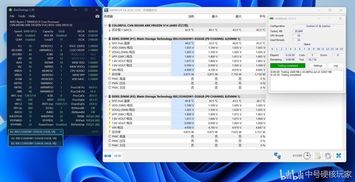This screenshot has height=182, width=355.
Task: Click the 最大 column header
Action: pyautogui.click(x=238, y=16)
